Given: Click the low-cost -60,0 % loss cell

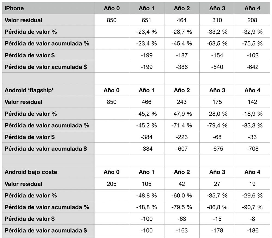Looking at the screenshot, I should click(x=182, y=196).
